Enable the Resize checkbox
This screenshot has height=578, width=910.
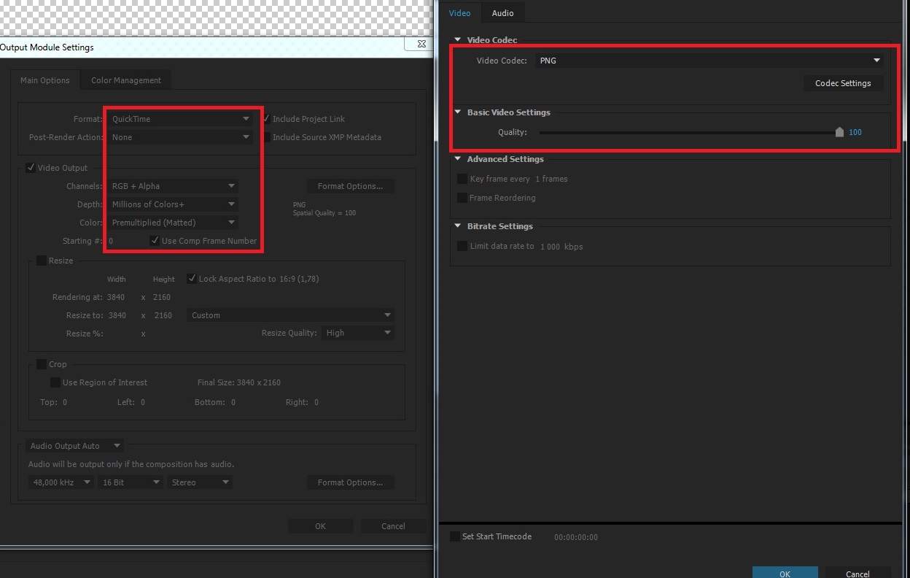click(x=42, y=261)
